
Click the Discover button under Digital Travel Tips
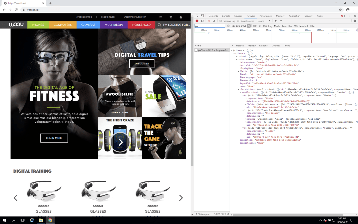coord(142,63)
